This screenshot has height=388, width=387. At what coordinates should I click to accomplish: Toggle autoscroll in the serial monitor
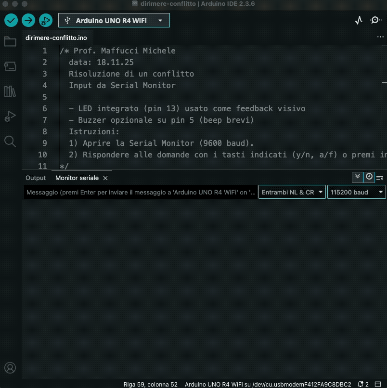pyautogui.click(x=357, y=177)
